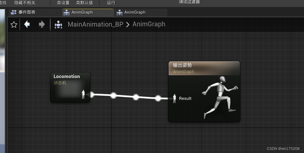Click the 状态机 subtitle on Locomotion node

point(60,83)
